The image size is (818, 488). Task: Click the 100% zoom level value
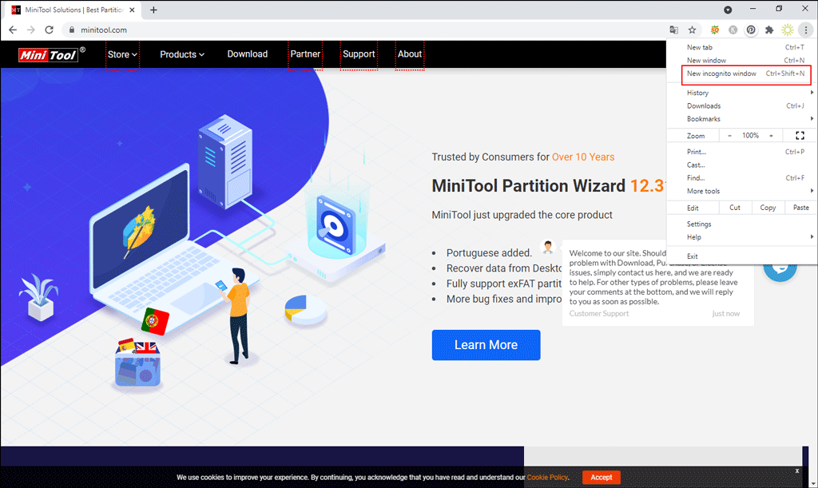(x=751, y=136)
